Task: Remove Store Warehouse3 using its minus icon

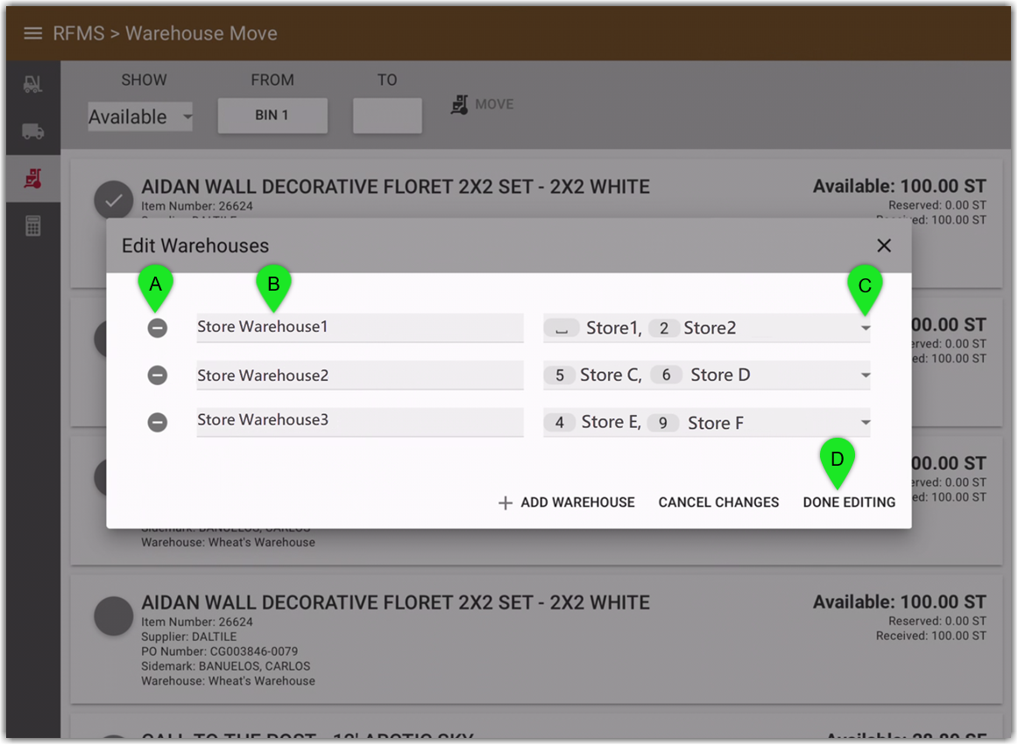Action: tap(158, 422)
